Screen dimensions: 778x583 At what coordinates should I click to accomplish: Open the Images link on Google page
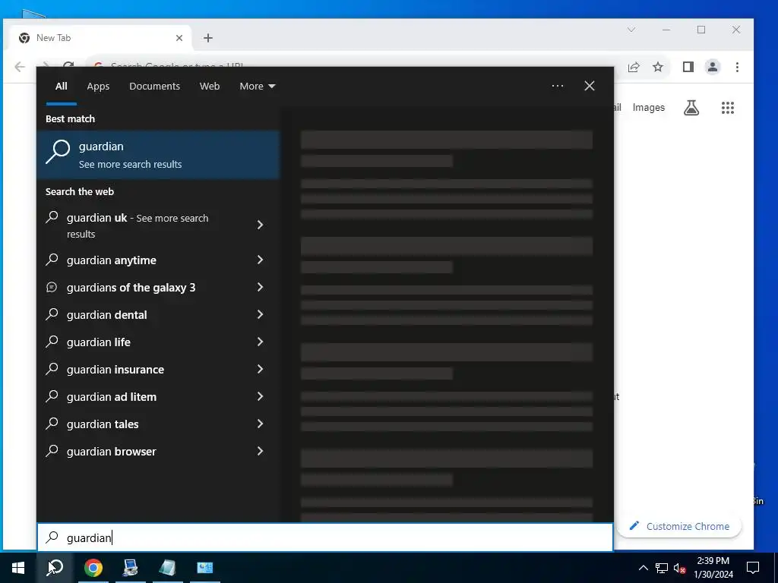coord(649,108)
